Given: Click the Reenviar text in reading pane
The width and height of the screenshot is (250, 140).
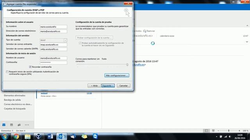Looking at the screenshot, I should 151,31.
